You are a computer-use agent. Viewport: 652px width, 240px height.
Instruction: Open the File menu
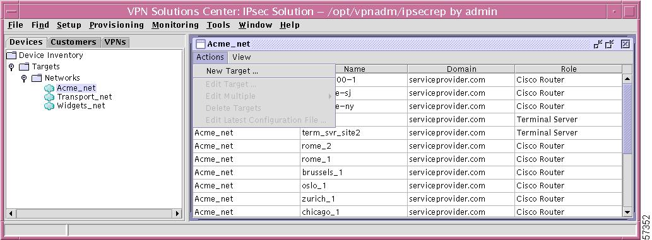pyautogui.click(x=16, y=25)
